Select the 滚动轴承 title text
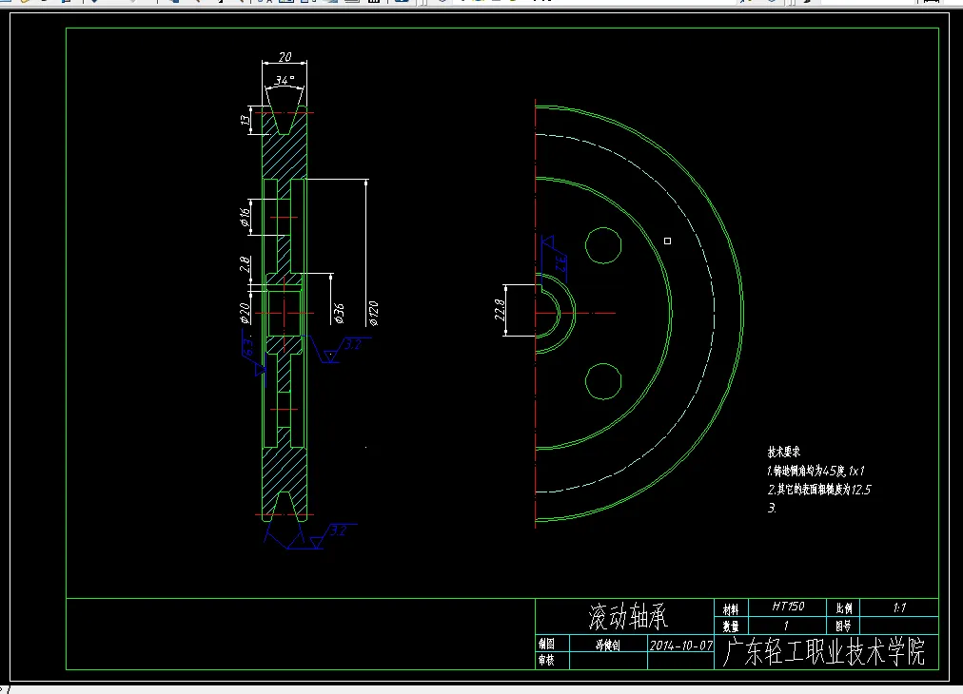The image size is (963, 694). pyautogui.click(x=628, y=617)
